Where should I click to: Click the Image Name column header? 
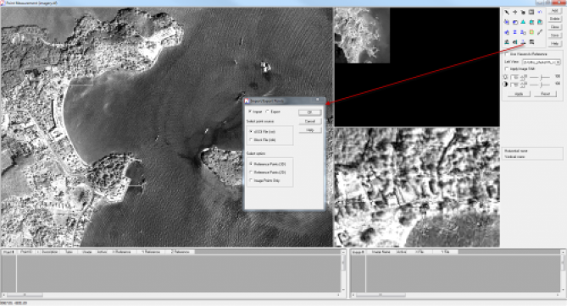pyautogui.click(x=381, y=252)
